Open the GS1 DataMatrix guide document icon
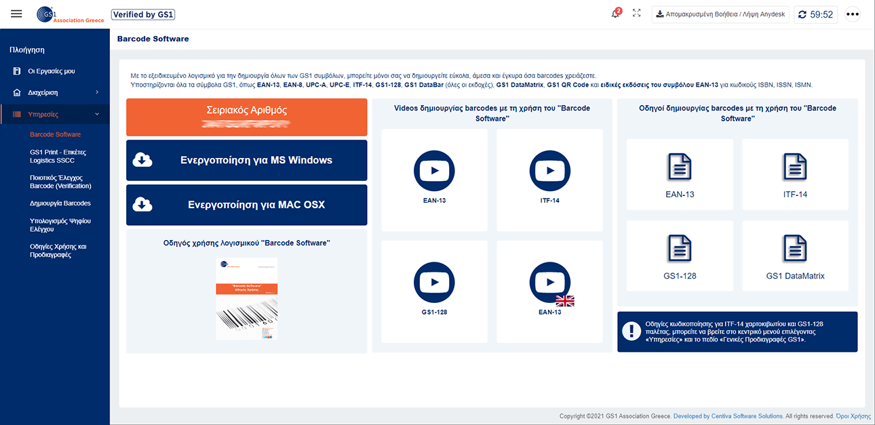The image size is (875, 425). pos(795,248)
